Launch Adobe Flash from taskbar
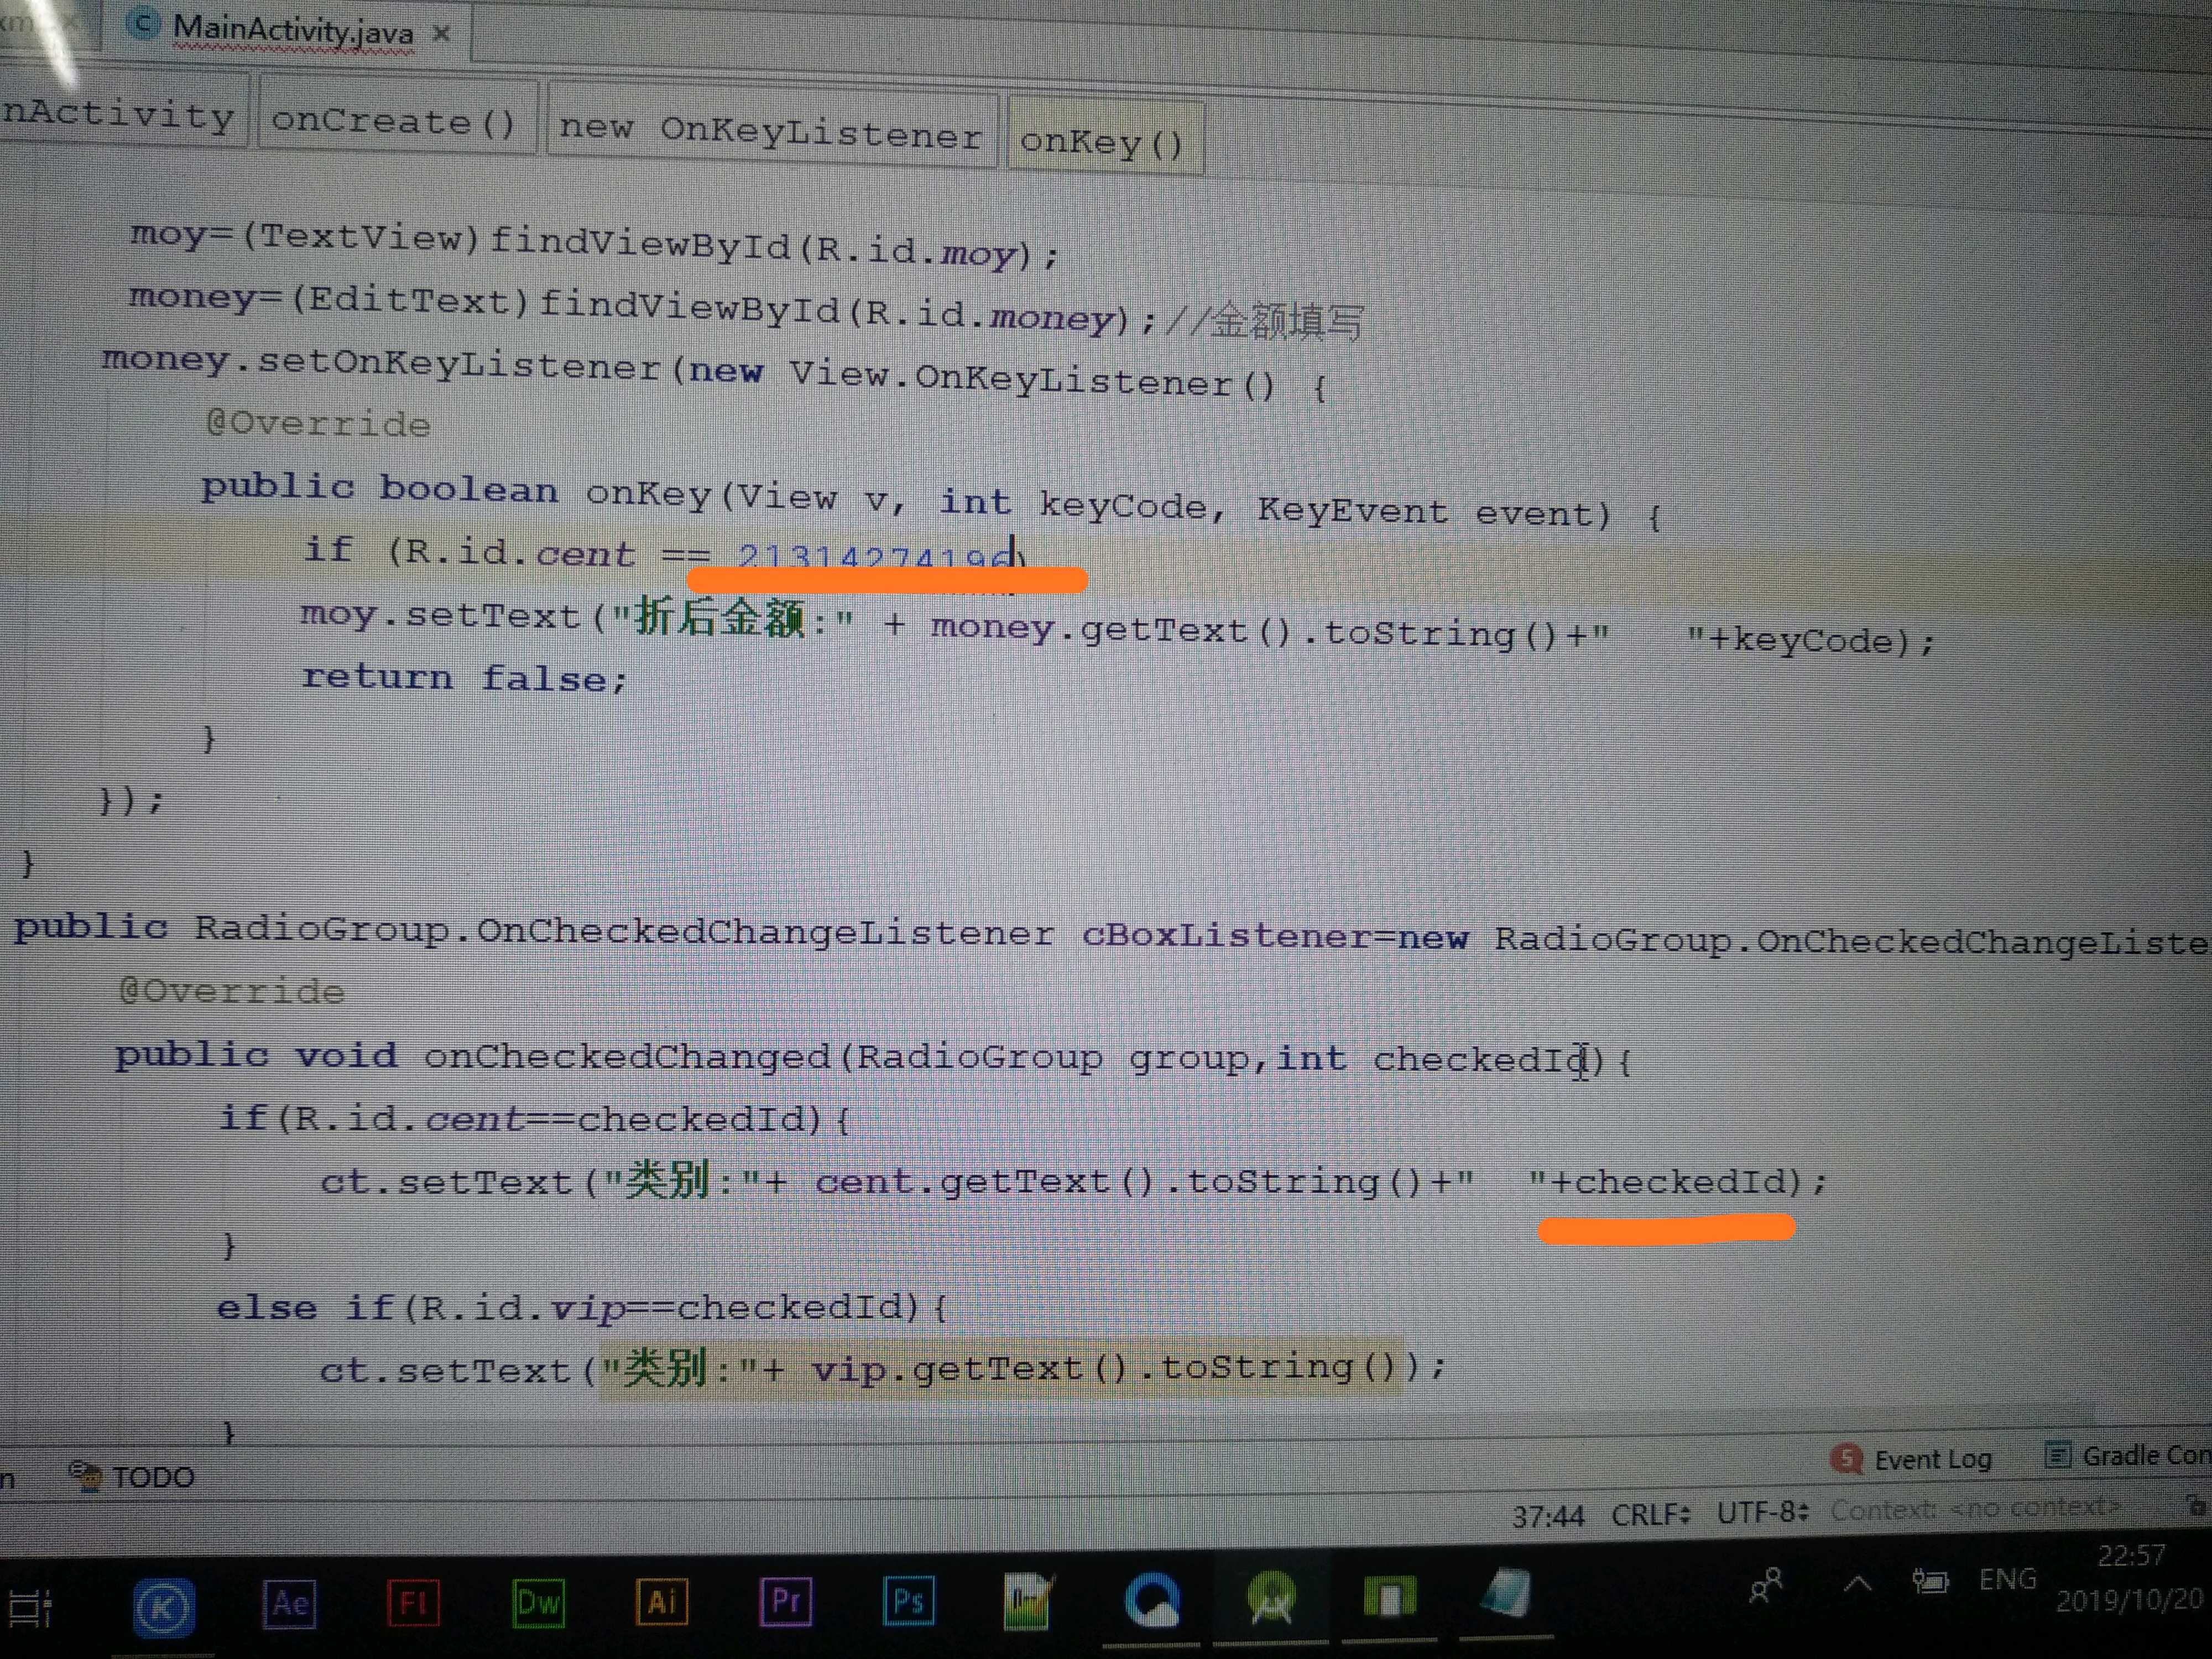 coord(413,1604)
